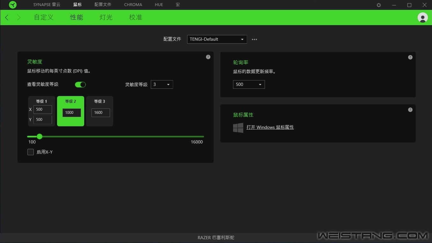
Task: Select the 性能 sub-tab
Action: pos(77,17)
